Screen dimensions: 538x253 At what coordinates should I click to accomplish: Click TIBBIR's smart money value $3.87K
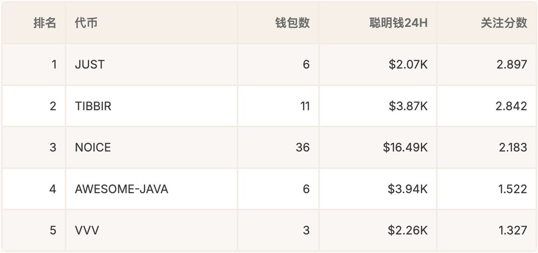[x=408, y=106]
